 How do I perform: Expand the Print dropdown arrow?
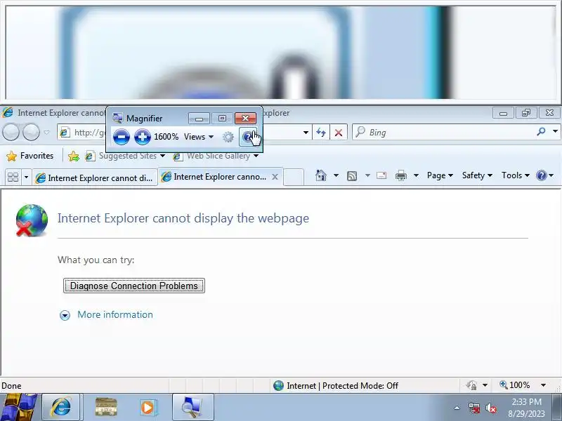point(416,175)
